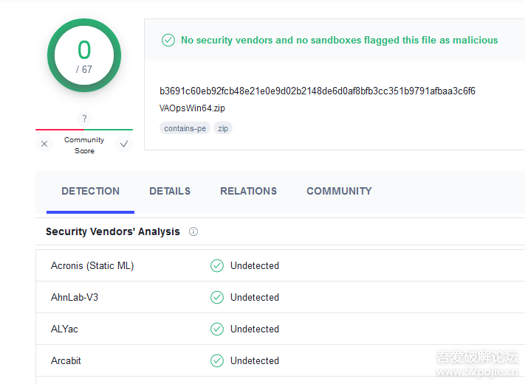Image resolution: width=525 pixels, height=384 pixels.
Task: Go to the RELATIONS tab
Action: coord(248,192)
